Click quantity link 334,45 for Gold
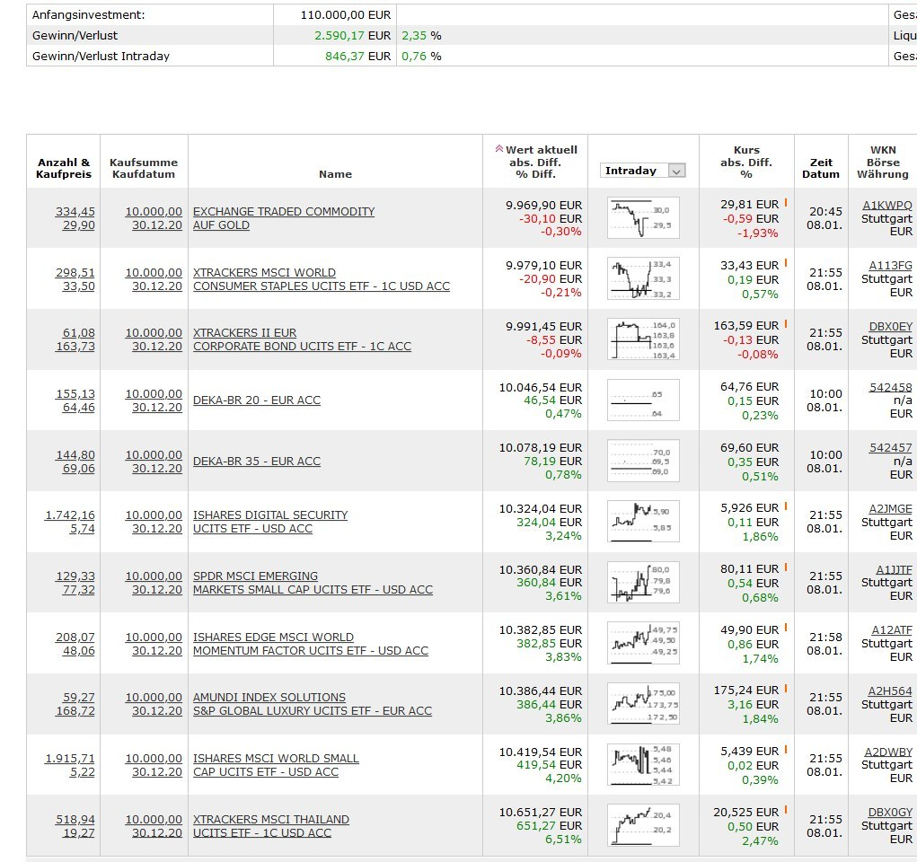 point(75,212)
